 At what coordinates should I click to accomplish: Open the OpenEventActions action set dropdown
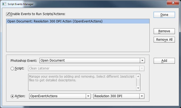(60, 96)
